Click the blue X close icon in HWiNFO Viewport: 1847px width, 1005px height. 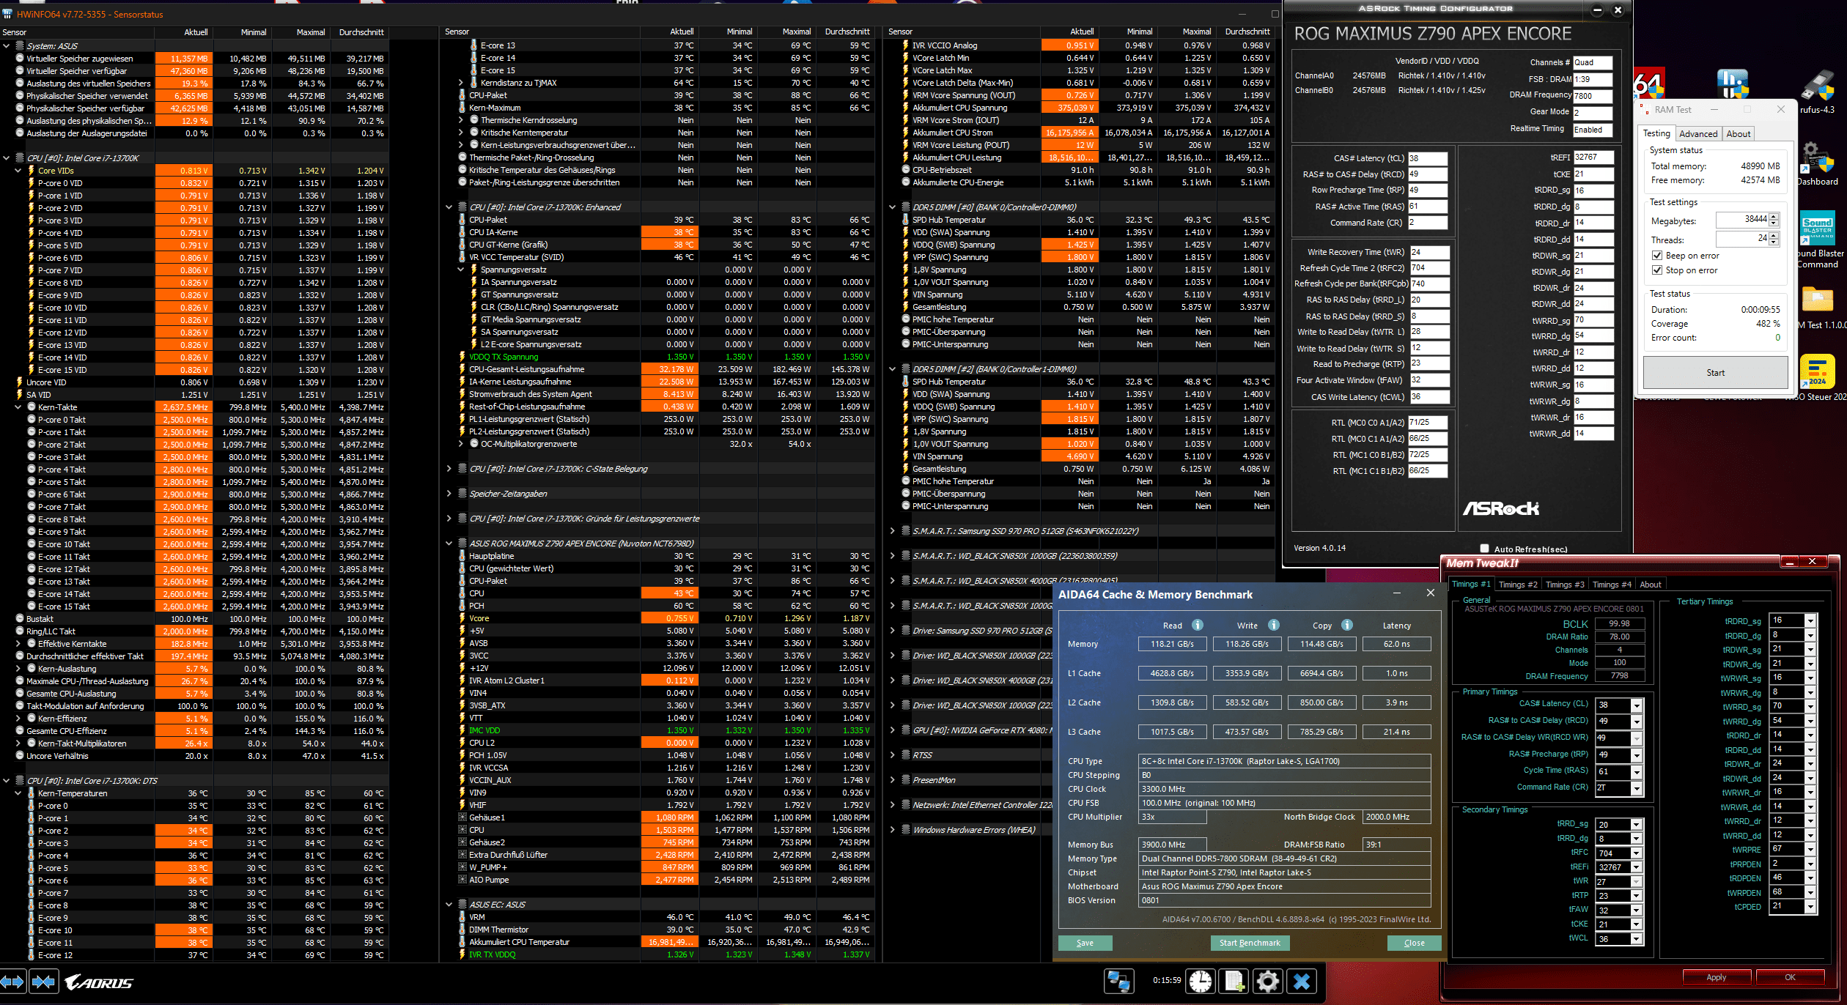[x=1302, y=981]
